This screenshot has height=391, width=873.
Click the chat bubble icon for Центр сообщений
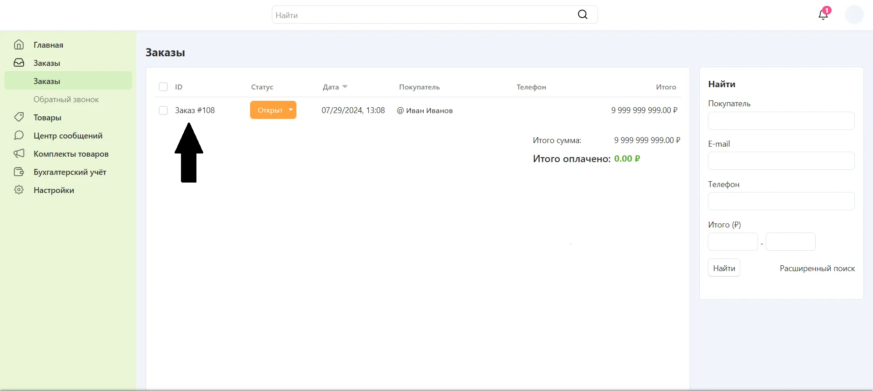click(19, 135)
